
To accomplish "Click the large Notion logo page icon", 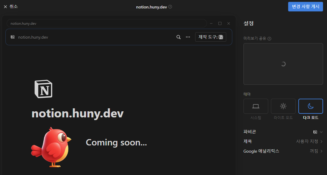I will (x=43, y=89).
